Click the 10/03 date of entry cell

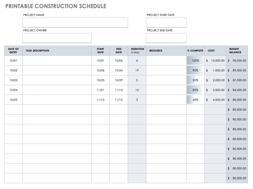click(x=13, y=80)
